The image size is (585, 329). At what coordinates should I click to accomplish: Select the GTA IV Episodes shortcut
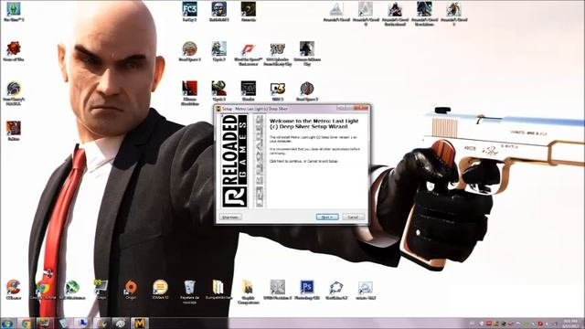click(278, 54)
